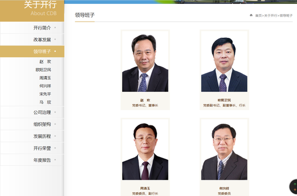
Task: Click the name 赵 欢 under the photo
Action: click(145, 100)
